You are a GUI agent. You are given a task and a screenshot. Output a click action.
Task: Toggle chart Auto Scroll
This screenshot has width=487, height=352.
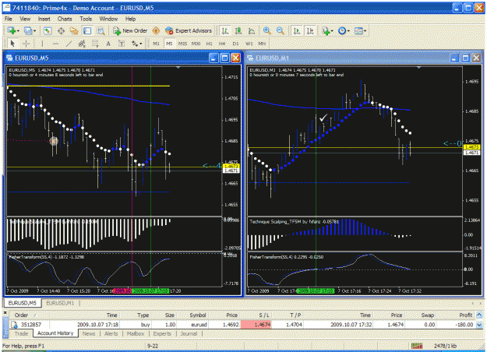pyautogui.click(x=297, y=30)
